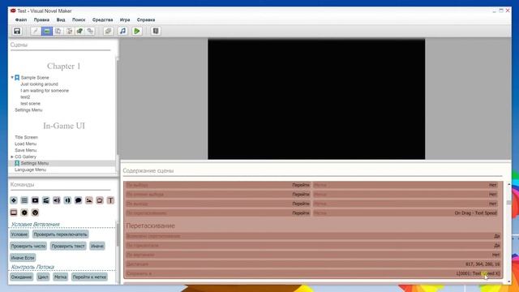This screenshot has width=519, height=292.
Task: Click the L[0001: Text Speed X] value
Action: point(478,273)
